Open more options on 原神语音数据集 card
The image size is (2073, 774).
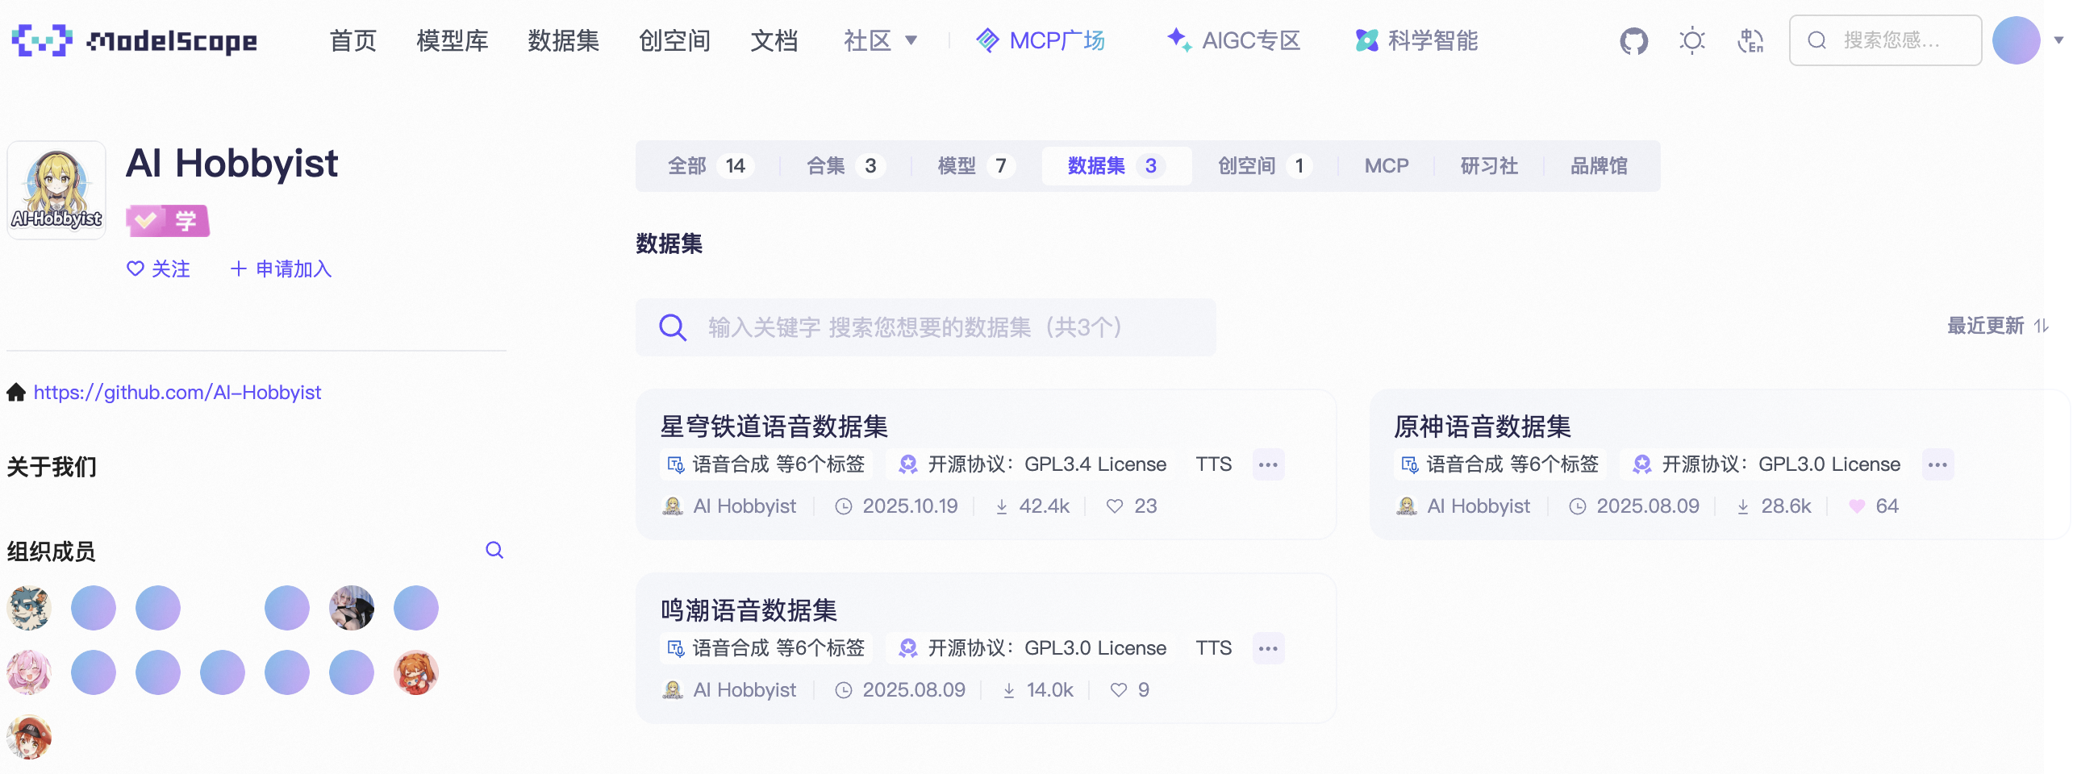(x=1937, y=464)
